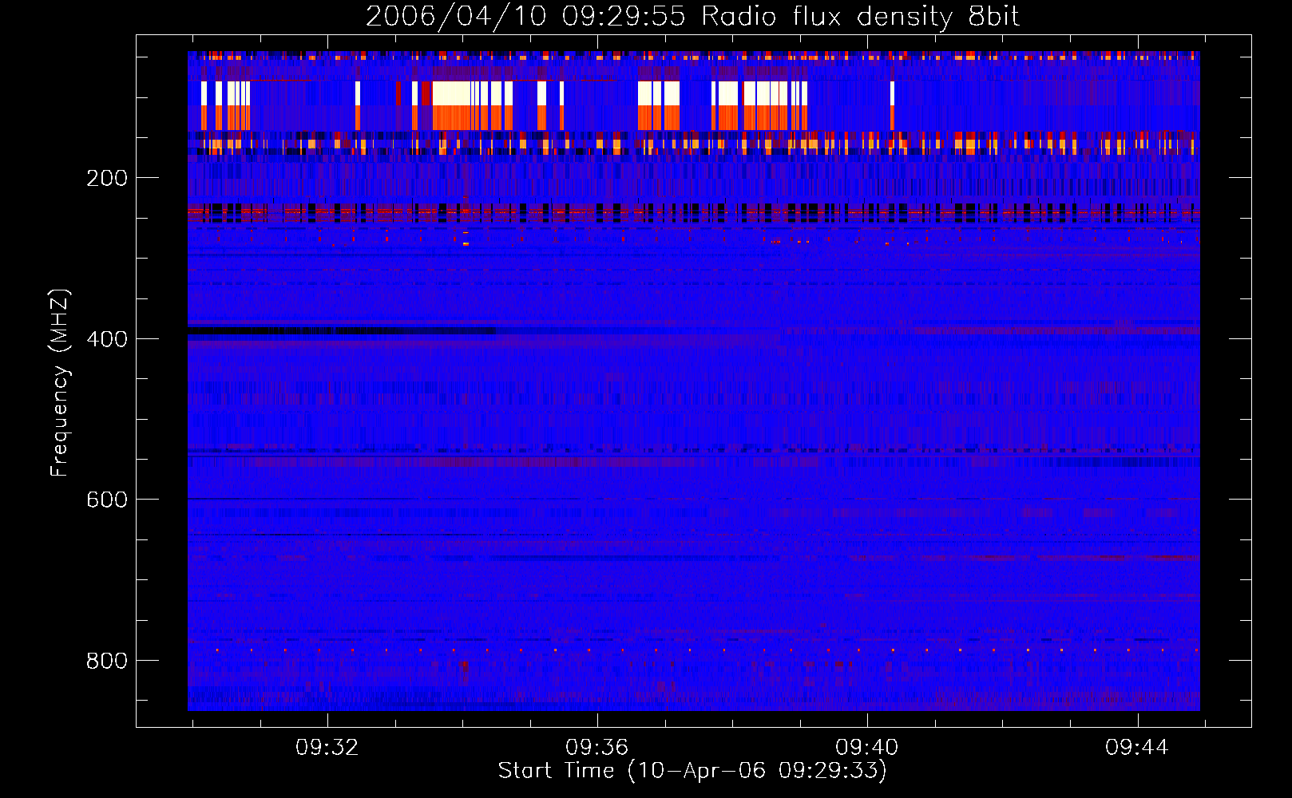The width and height of the screenshot is (1292, 798).
Task: Click the 09:32 time tick label
Action: tap(327, 748)
